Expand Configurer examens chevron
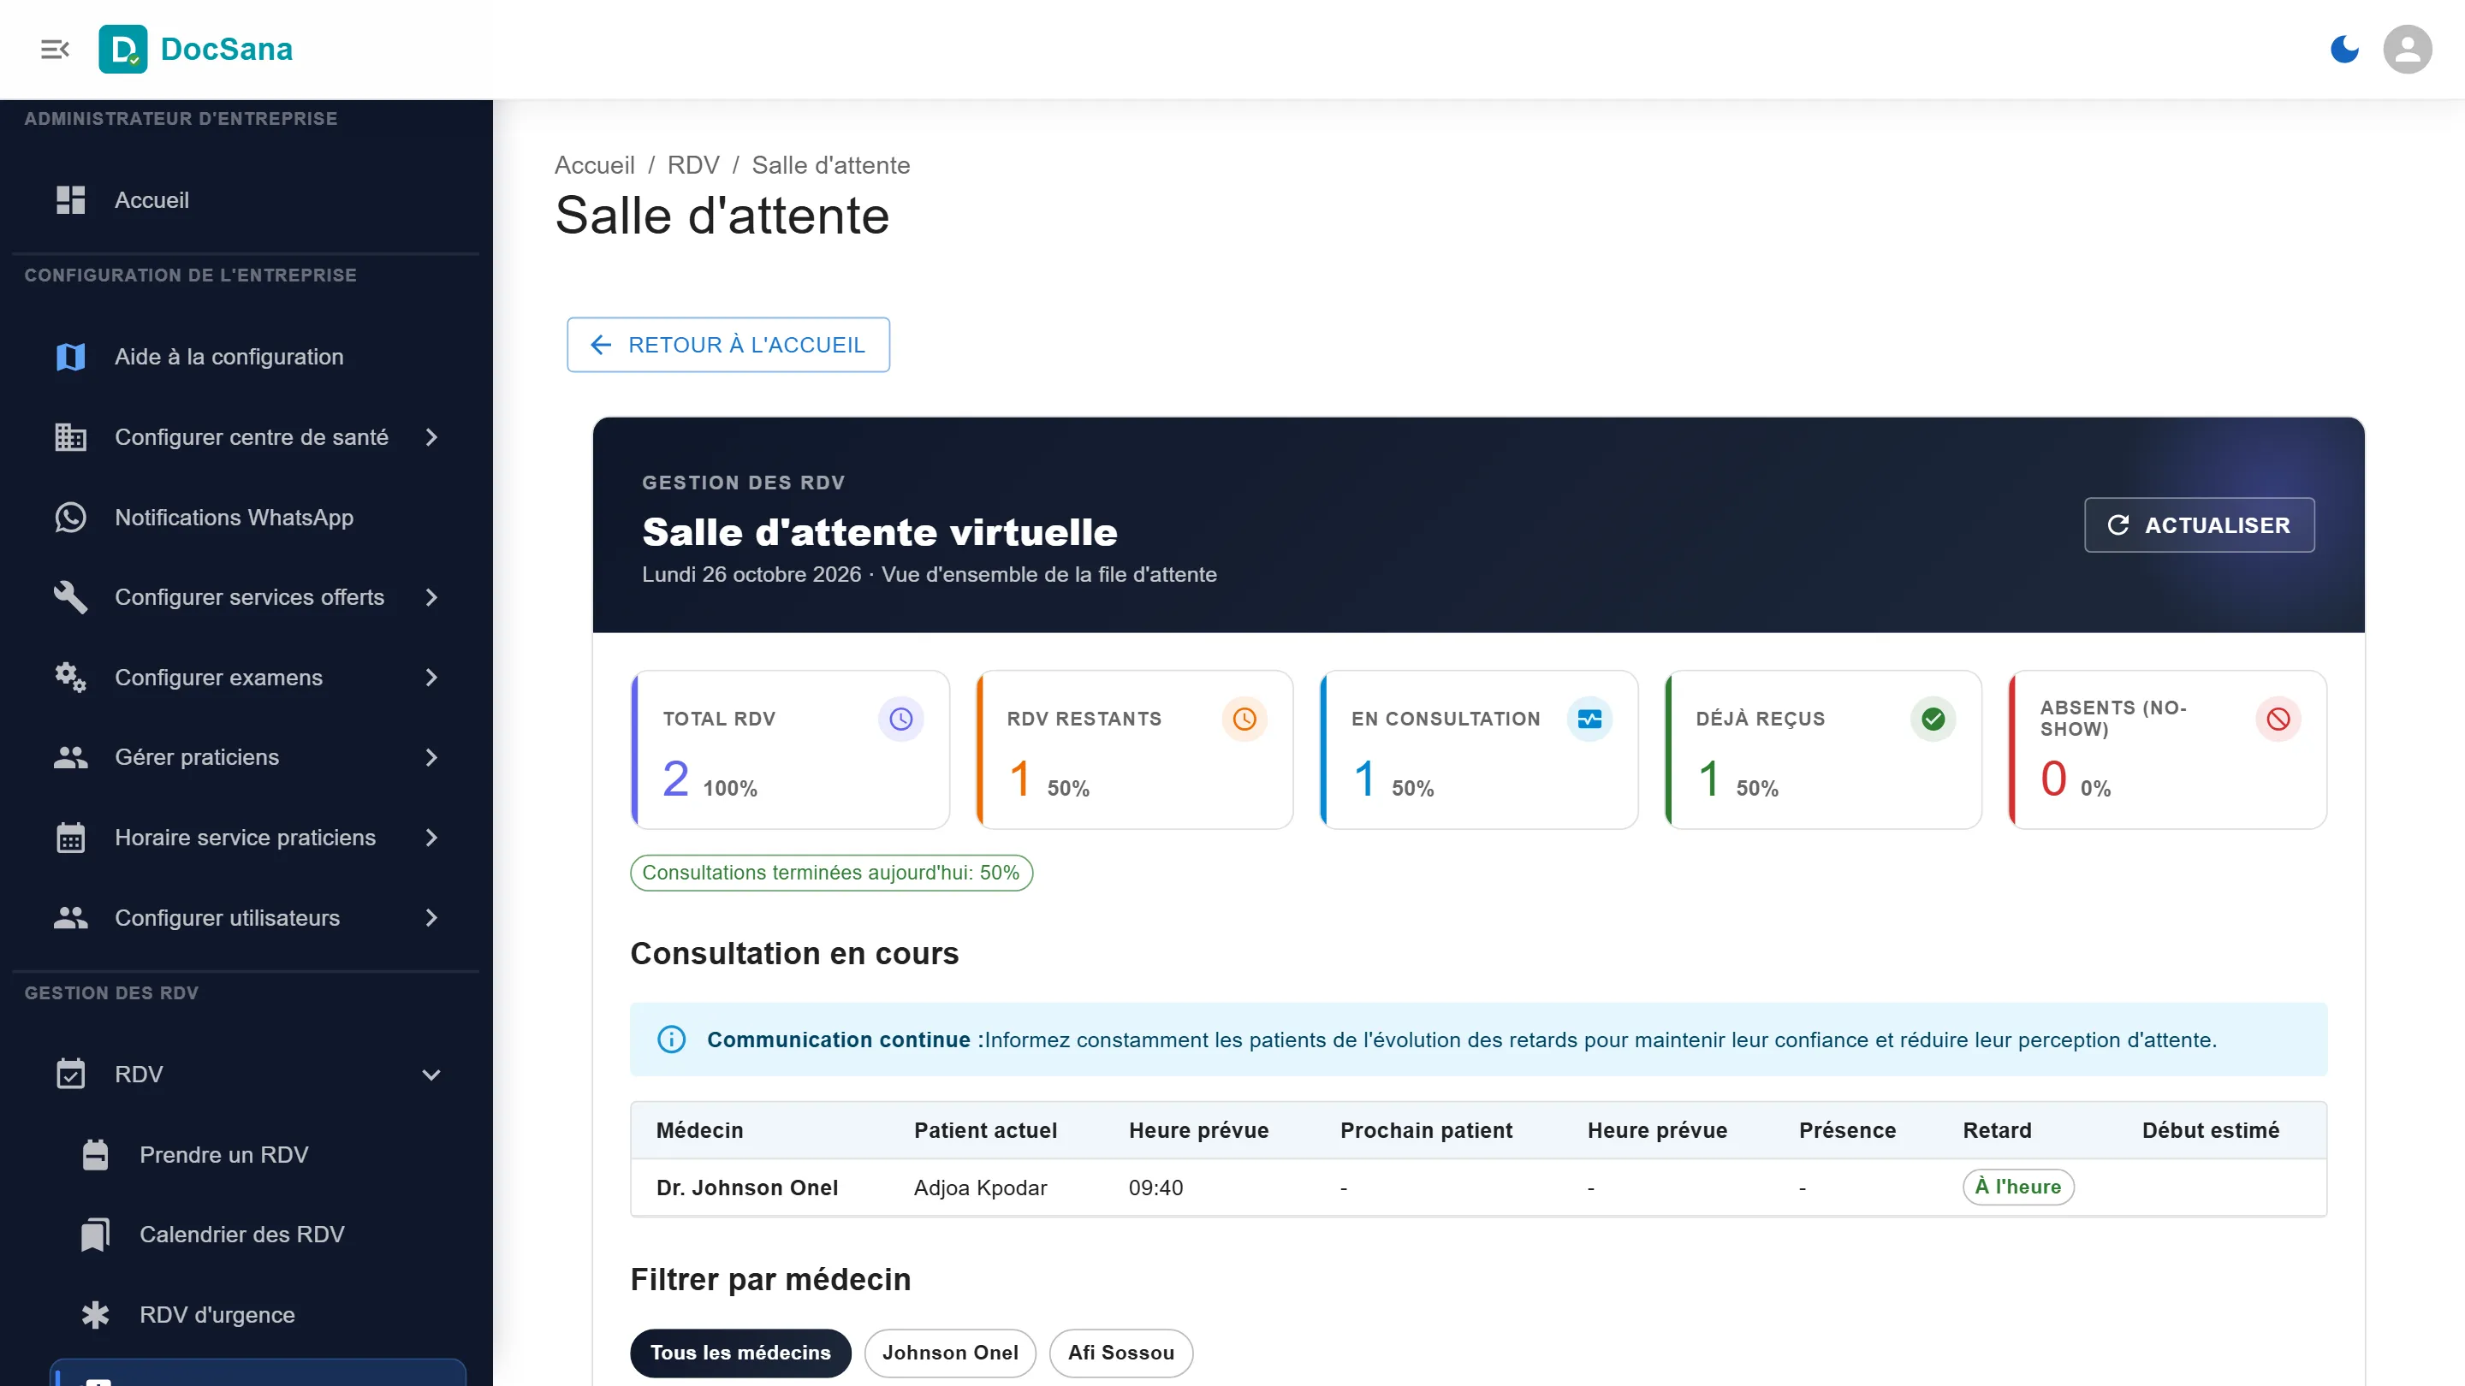This screenshot has width=2465, height=1386. (431, 678)
